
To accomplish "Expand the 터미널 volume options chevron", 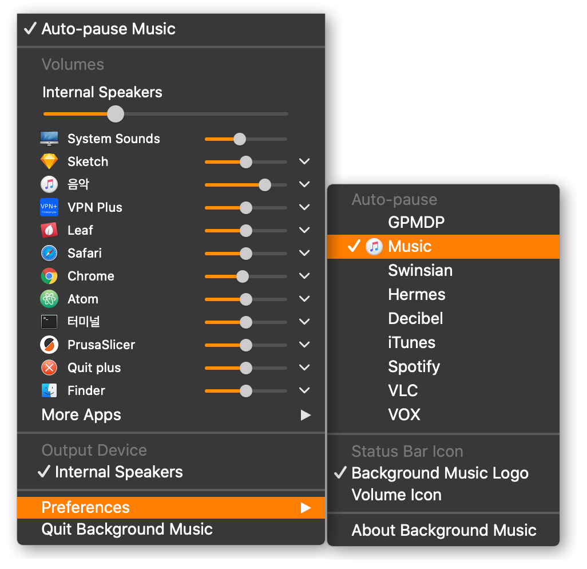I will coord(304,322).
